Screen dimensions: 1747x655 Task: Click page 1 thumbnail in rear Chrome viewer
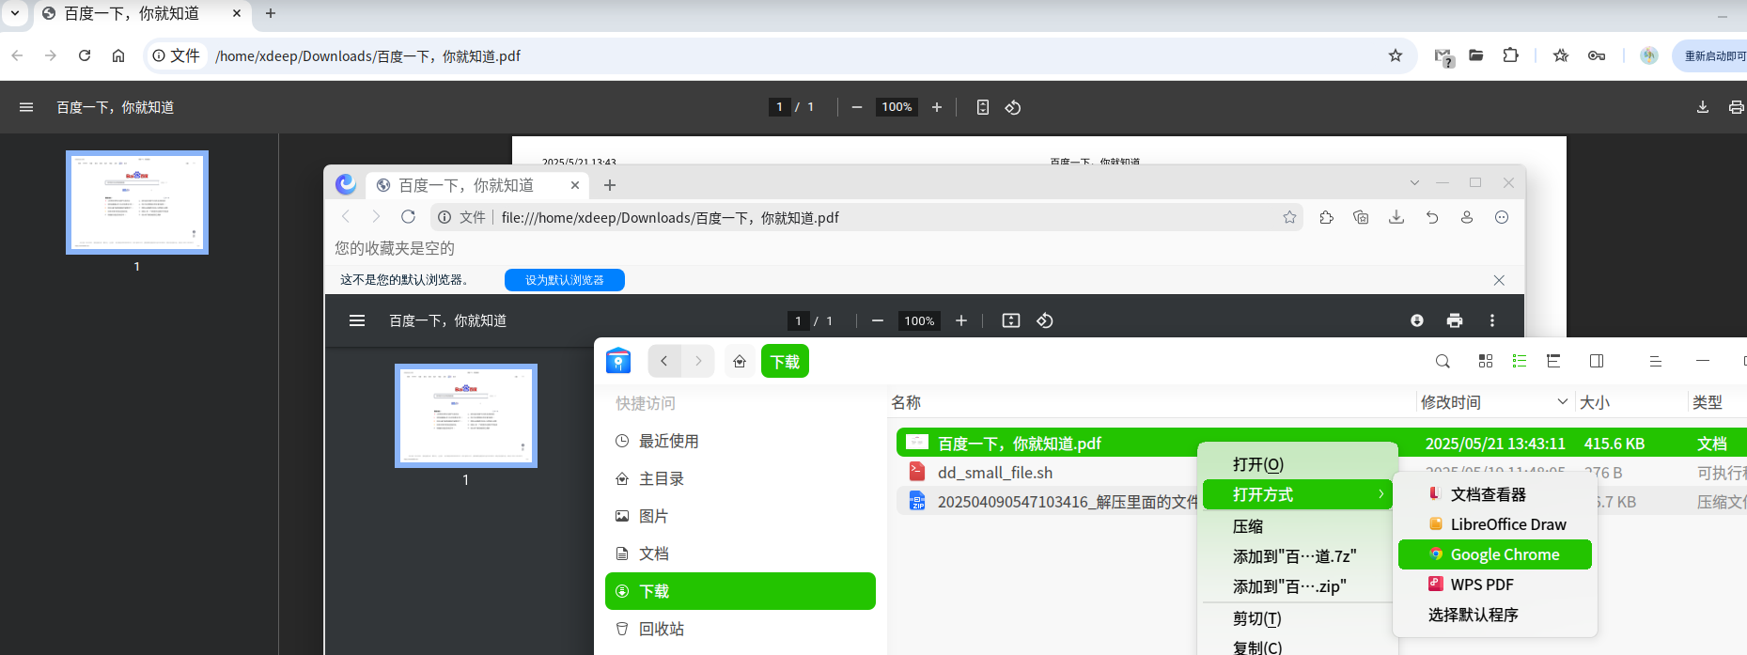pos(137,202)
